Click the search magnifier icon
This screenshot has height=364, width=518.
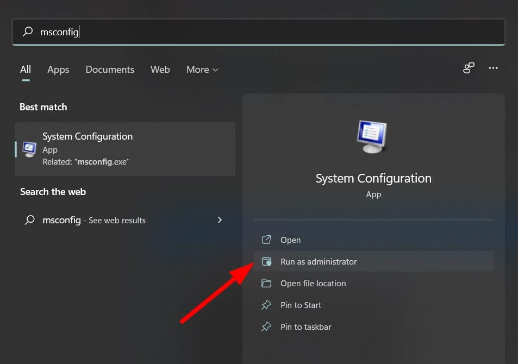click(27, 32)
